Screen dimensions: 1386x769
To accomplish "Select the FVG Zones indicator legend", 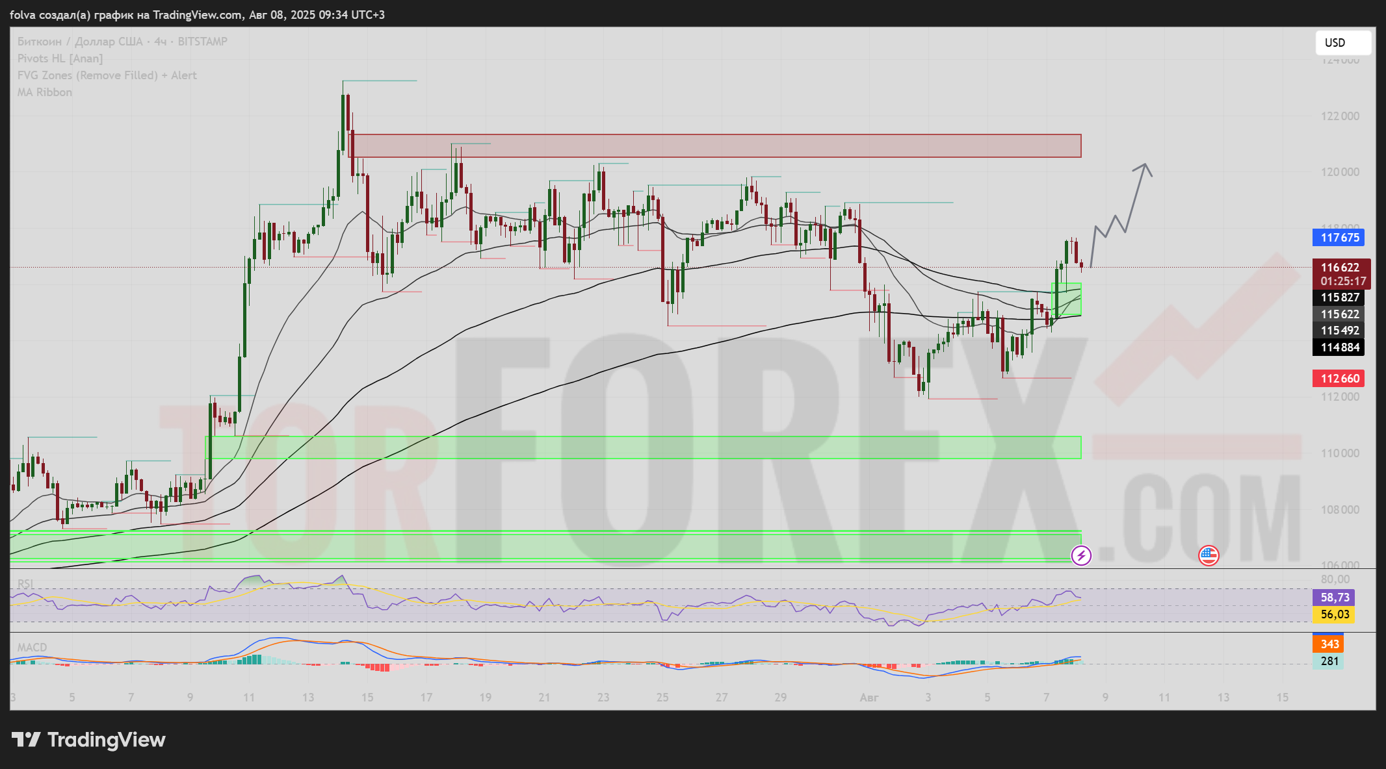I will pyautogui.click(x=107, y=75).
